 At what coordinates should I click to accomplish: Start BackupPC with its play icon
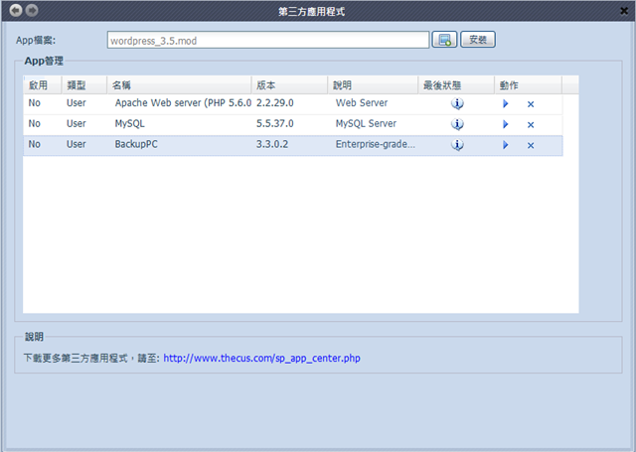point(506,145)
